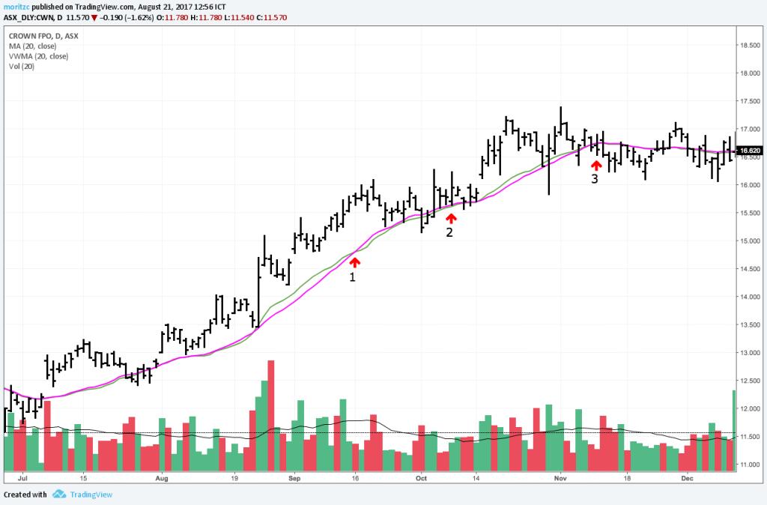Screen dimensions: 767x505
Task: Open the TradingView link at bottom
Action: [91, 495]
